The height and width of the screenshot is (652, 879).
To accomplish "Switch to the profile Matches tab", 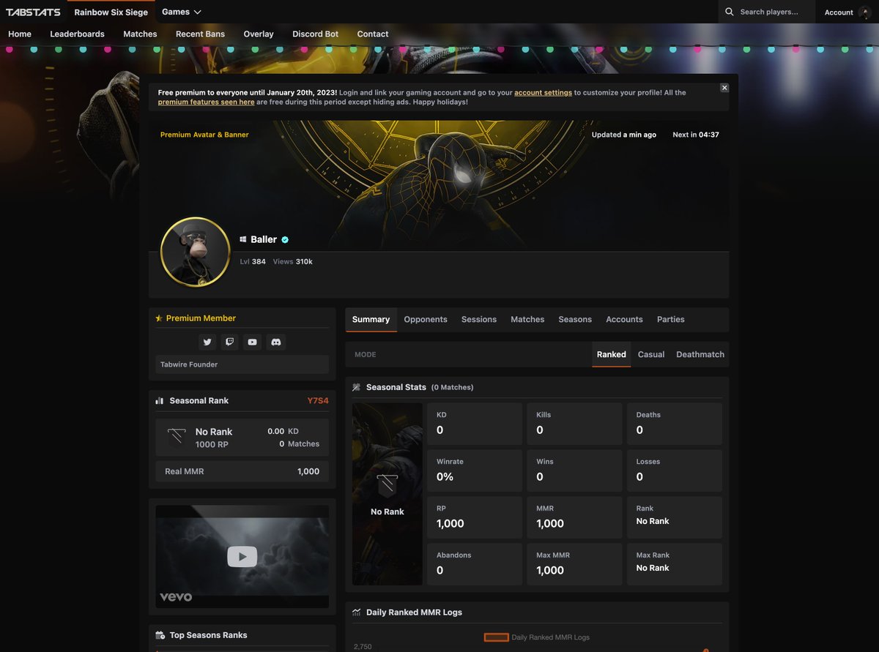I will click(527, 320).
